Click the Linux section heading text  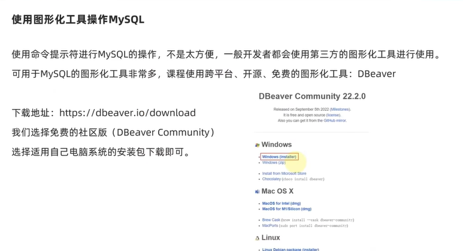tap(271, 238)
